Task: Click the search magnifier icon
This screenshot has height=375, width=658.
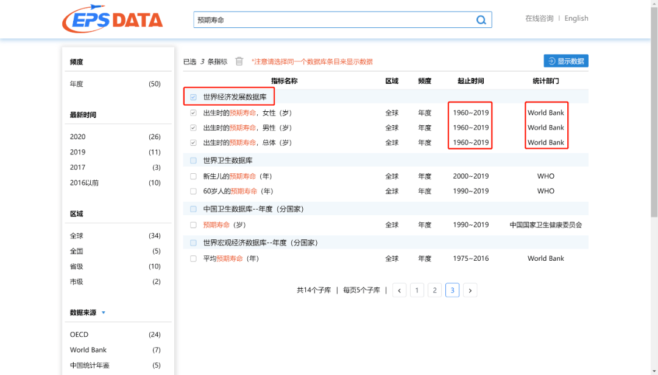Action: point(481,19)
